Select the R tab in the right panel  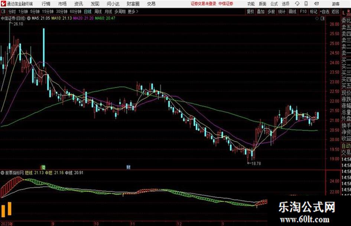(348, 11)
